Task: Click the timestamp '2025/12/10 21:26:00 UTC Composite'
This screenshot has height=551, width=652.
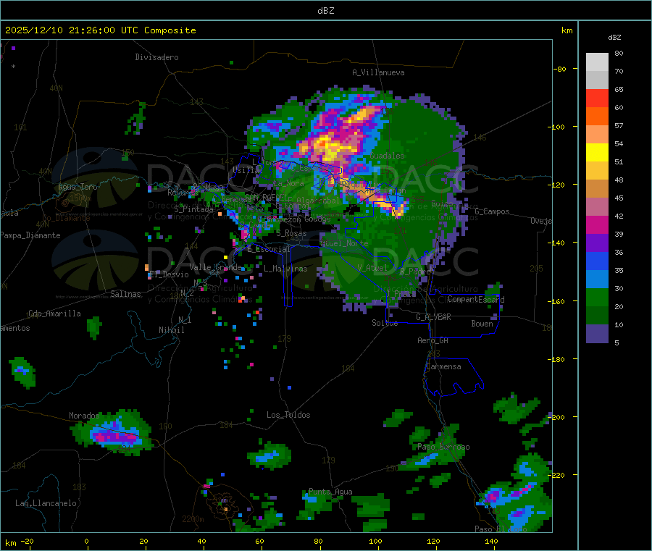Action: (x=100, y=30)
